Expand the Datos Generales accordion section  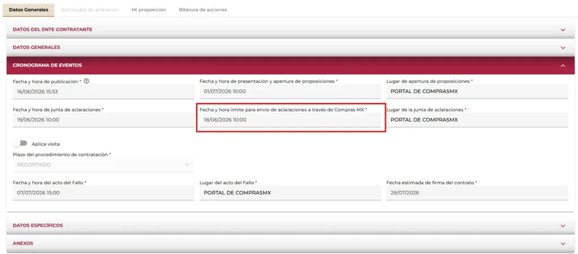[x=291, y=47]
